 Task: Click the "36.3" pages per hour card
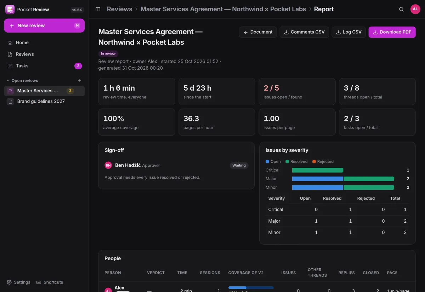[x=217, y=122]
